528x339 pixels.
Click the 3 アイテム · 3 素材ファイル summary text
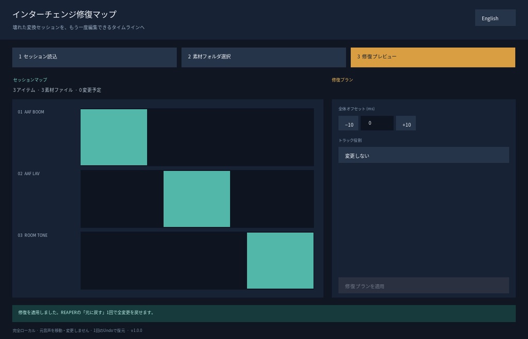pyautogui.click(x=57, y=90)
